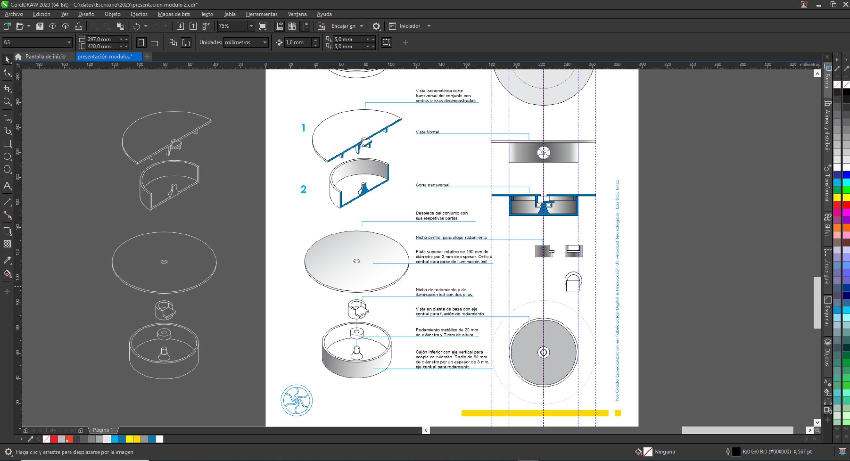Toggle show grid button
Image resolution: width=850 pixels, height=461 pixels.
coord(292,26)
